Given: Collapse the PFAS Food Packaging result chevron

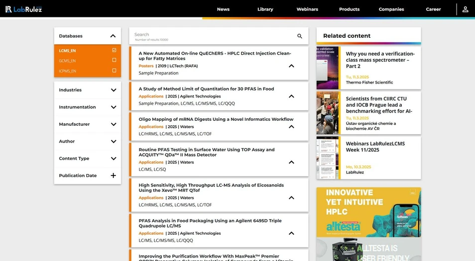Looking at the screenshot, I should 291,233.
